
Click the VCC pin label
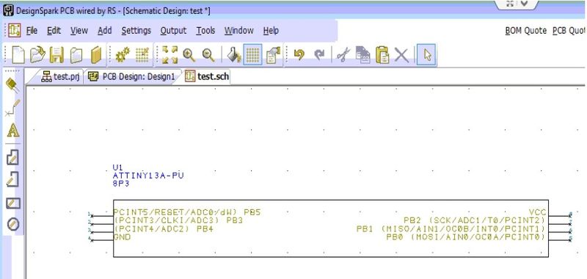[x=538, y=212]
